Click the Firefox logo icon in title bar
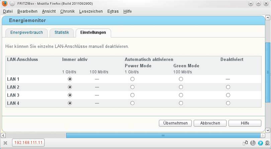The width and height of the screenshot is (271, 149). point(5,3)
